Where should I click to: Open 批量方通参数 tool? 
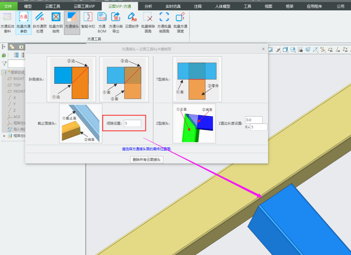pos(23,23)
